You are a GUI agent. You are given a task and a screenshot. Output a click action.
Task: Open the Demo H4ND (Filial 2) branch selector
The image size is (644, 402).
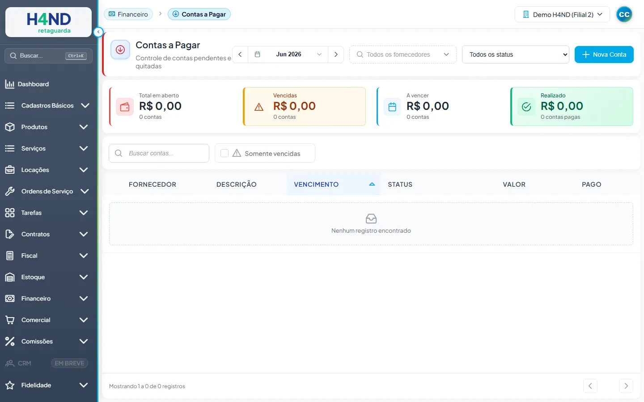(562, 14)
